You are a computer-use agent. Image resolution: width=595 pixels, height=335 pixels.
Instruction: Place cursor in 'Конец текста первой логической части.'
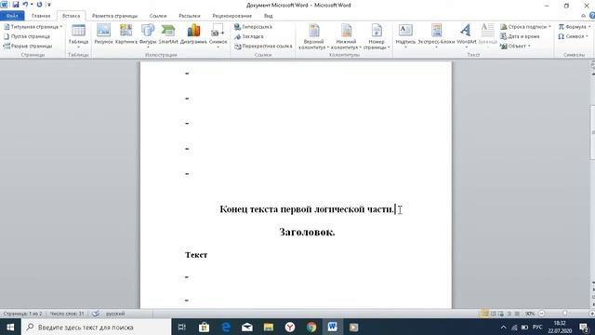tap(307, 208)
